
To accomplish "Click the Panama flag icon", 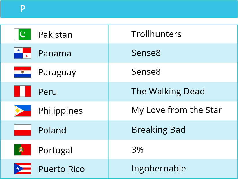I will point(23,53).
